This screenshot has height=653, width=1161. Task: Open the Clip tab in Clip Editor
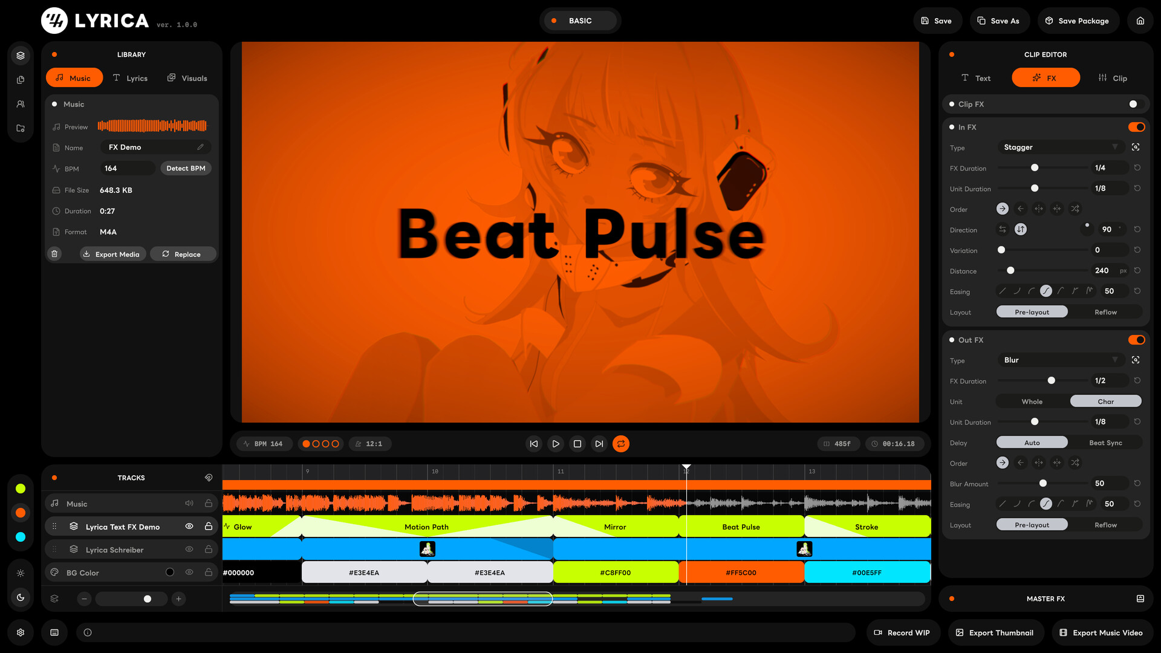[x=1113, y=78]
